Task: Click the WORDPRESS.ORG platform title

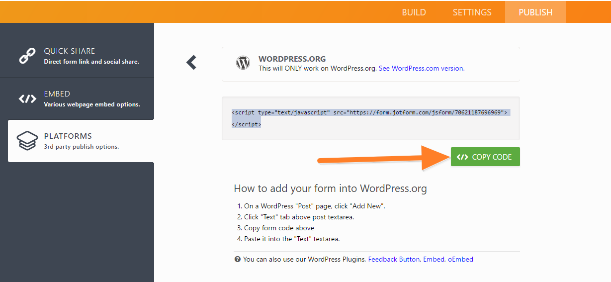Action: click(x=292, y=59)
